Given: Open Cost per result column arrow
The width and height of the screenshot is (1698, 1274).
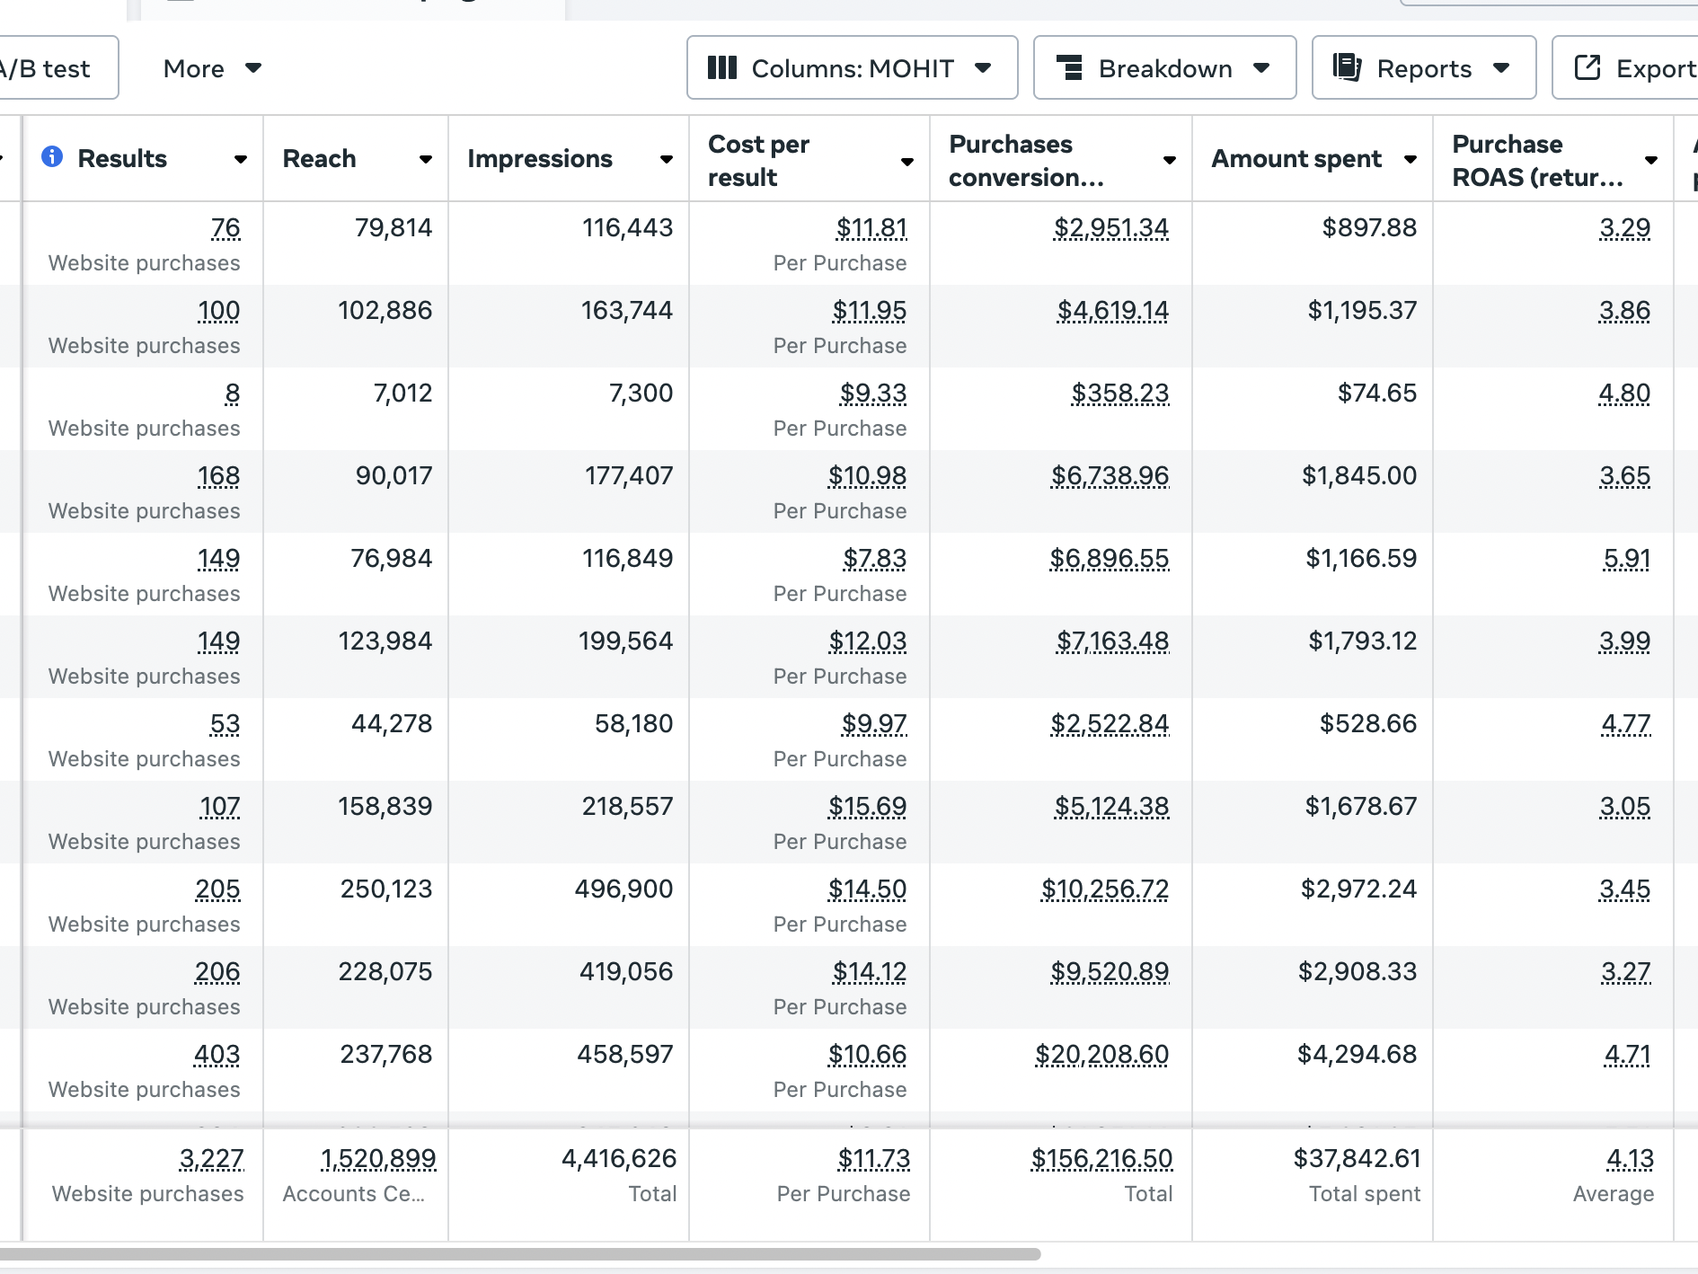Looking at the screenshot, I should 906,162.
